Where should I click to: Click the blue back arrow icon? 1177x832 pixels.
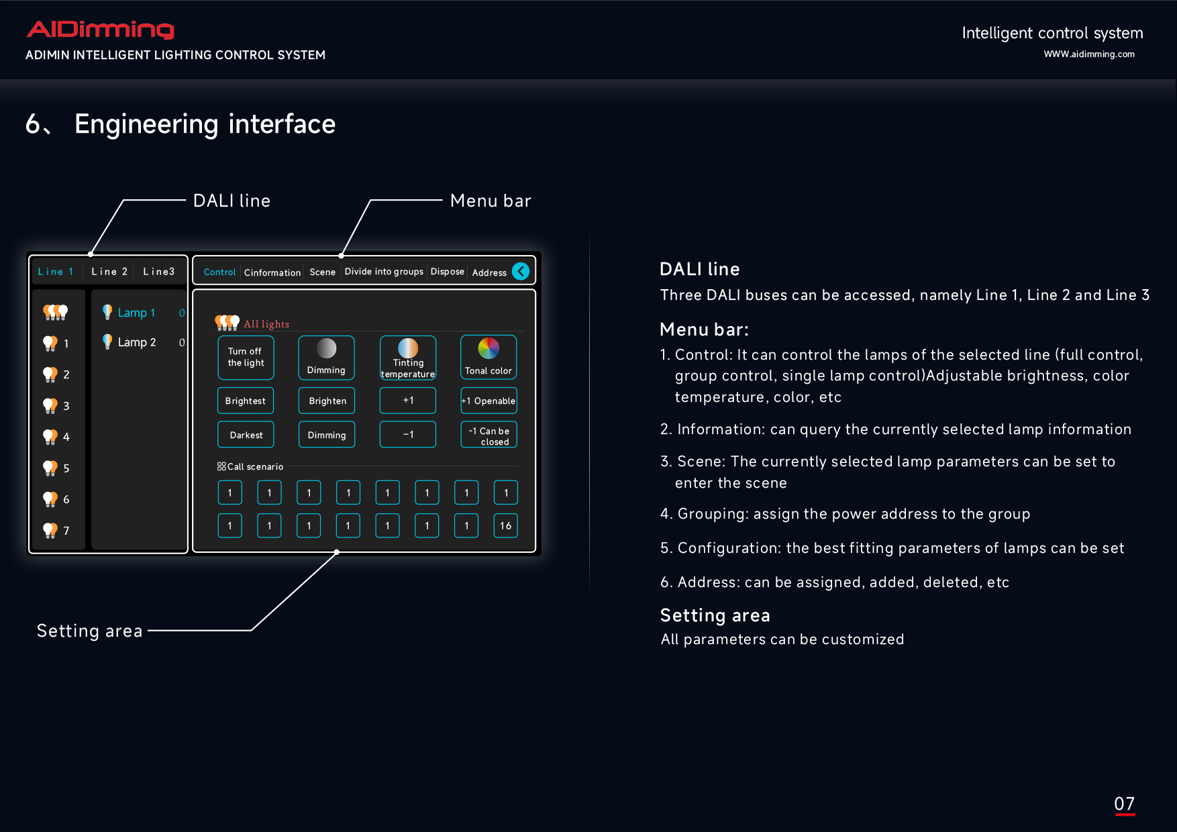tap(521, 271)
